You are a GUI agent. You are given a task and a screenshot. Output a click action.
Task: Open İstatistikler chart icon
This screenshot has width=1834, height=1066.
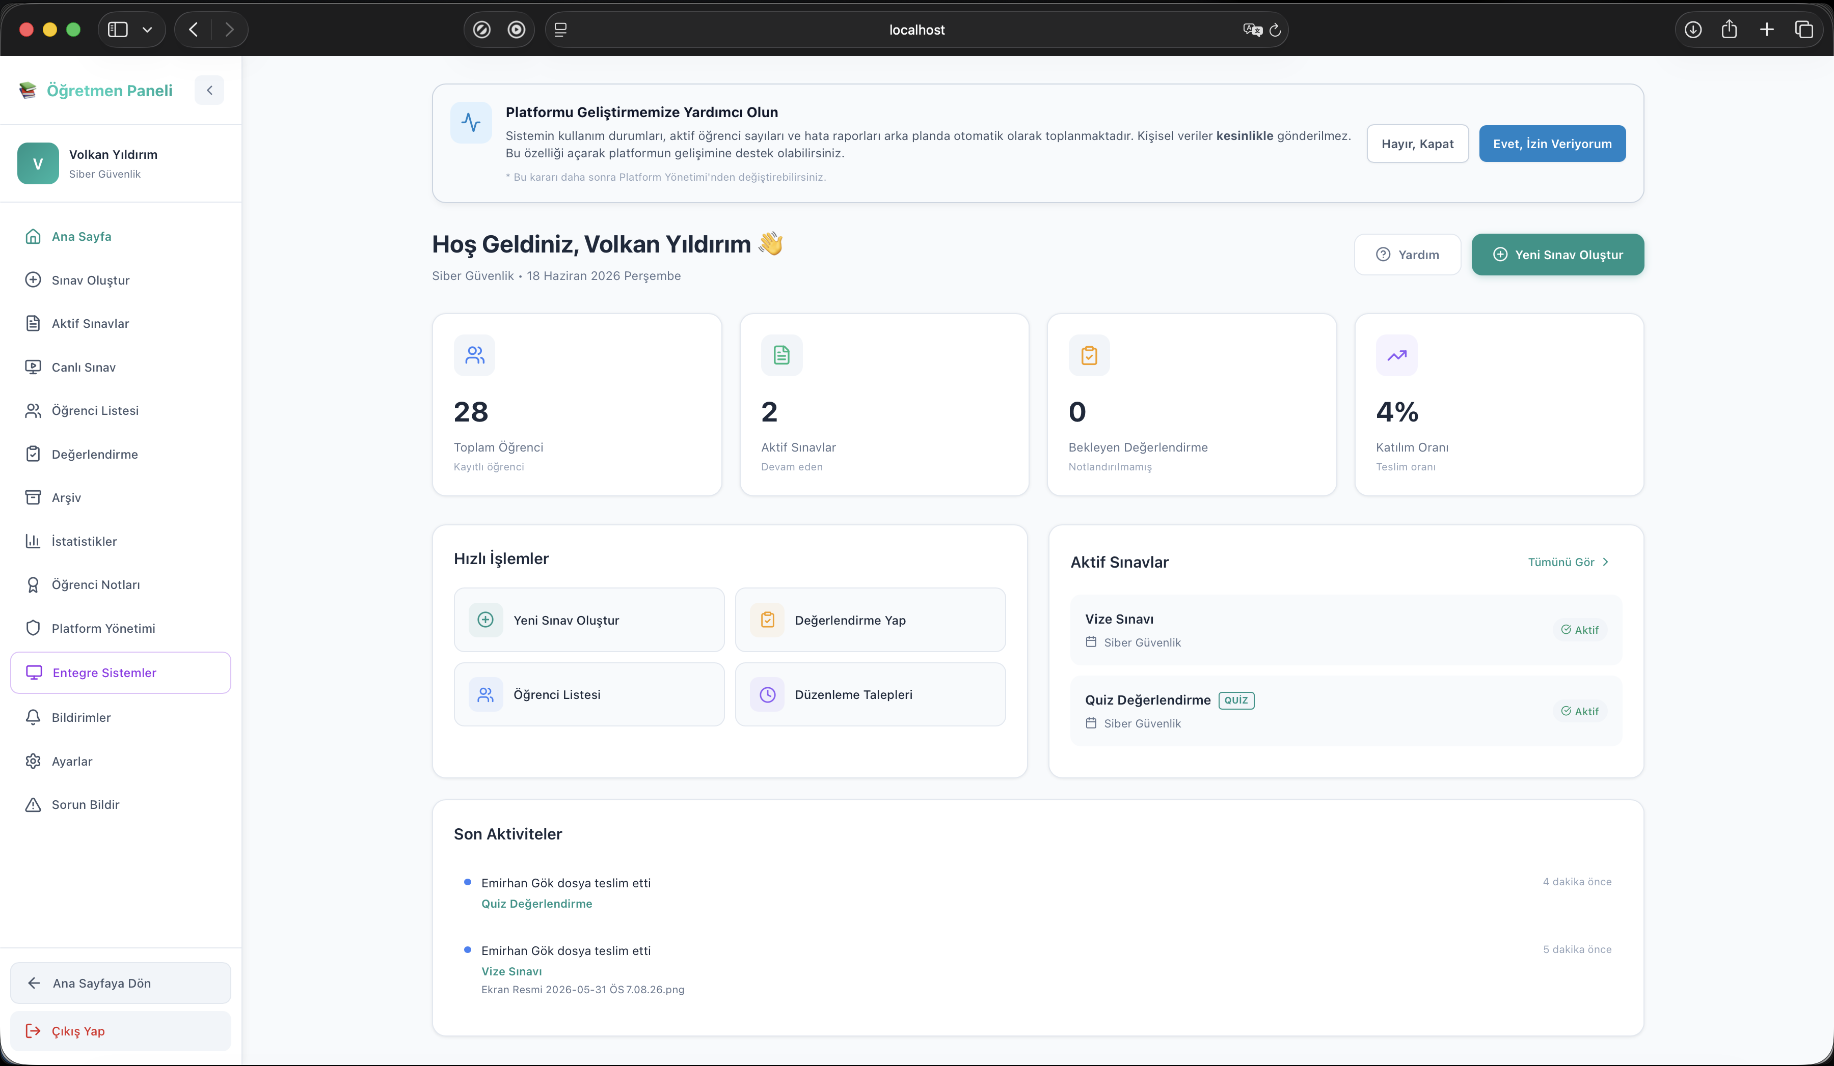pyautogui.click(x=33, y=541)
